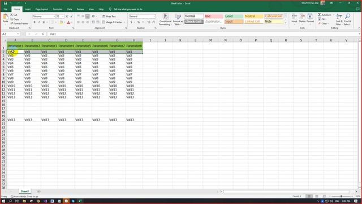Click Tell me what you want to do
Viewport: 362px width, 204px height.
click(x=128, y=9)
